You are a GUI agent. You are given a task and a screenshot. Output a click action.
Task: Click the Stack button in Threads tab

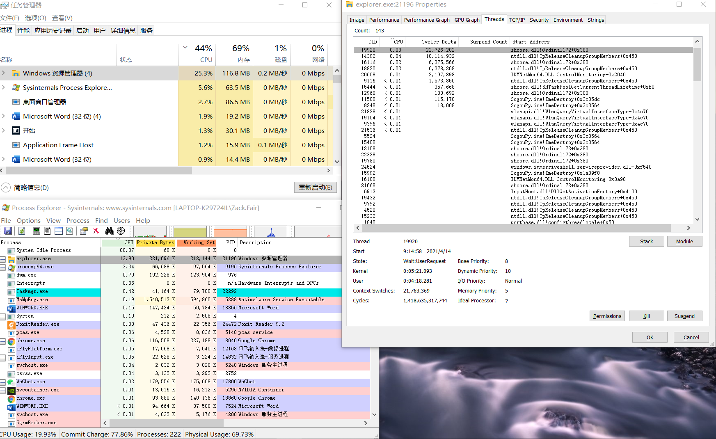point(646,241)
